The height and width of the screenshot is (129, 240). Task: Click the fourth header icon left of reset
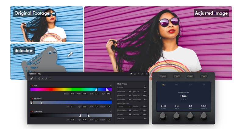tap(142, 74)
